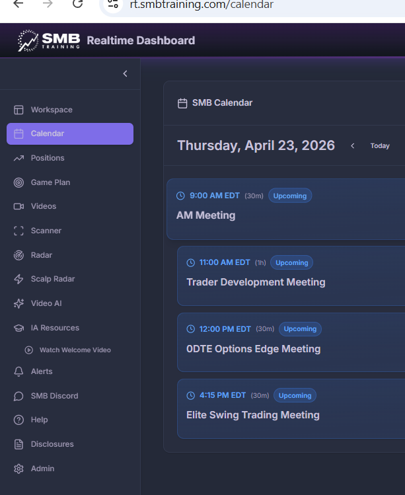The height and width of the screenshot is (495, 405).
Task: Click the browser back arrow
Action: (18, 4)
